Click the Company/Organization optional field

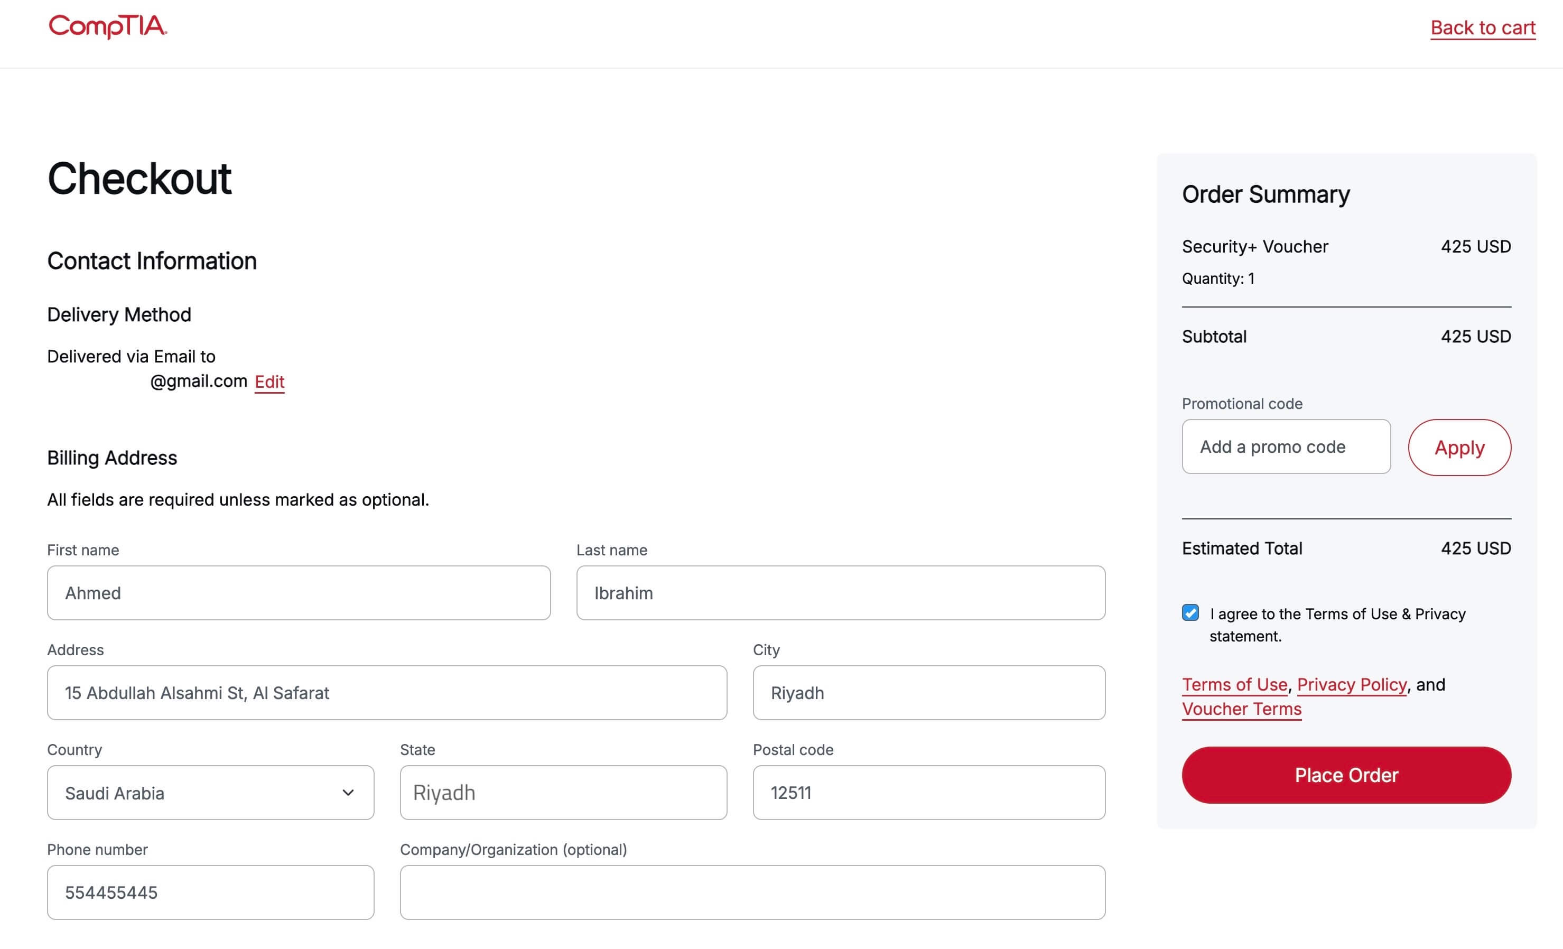click(x=752, y=892)
